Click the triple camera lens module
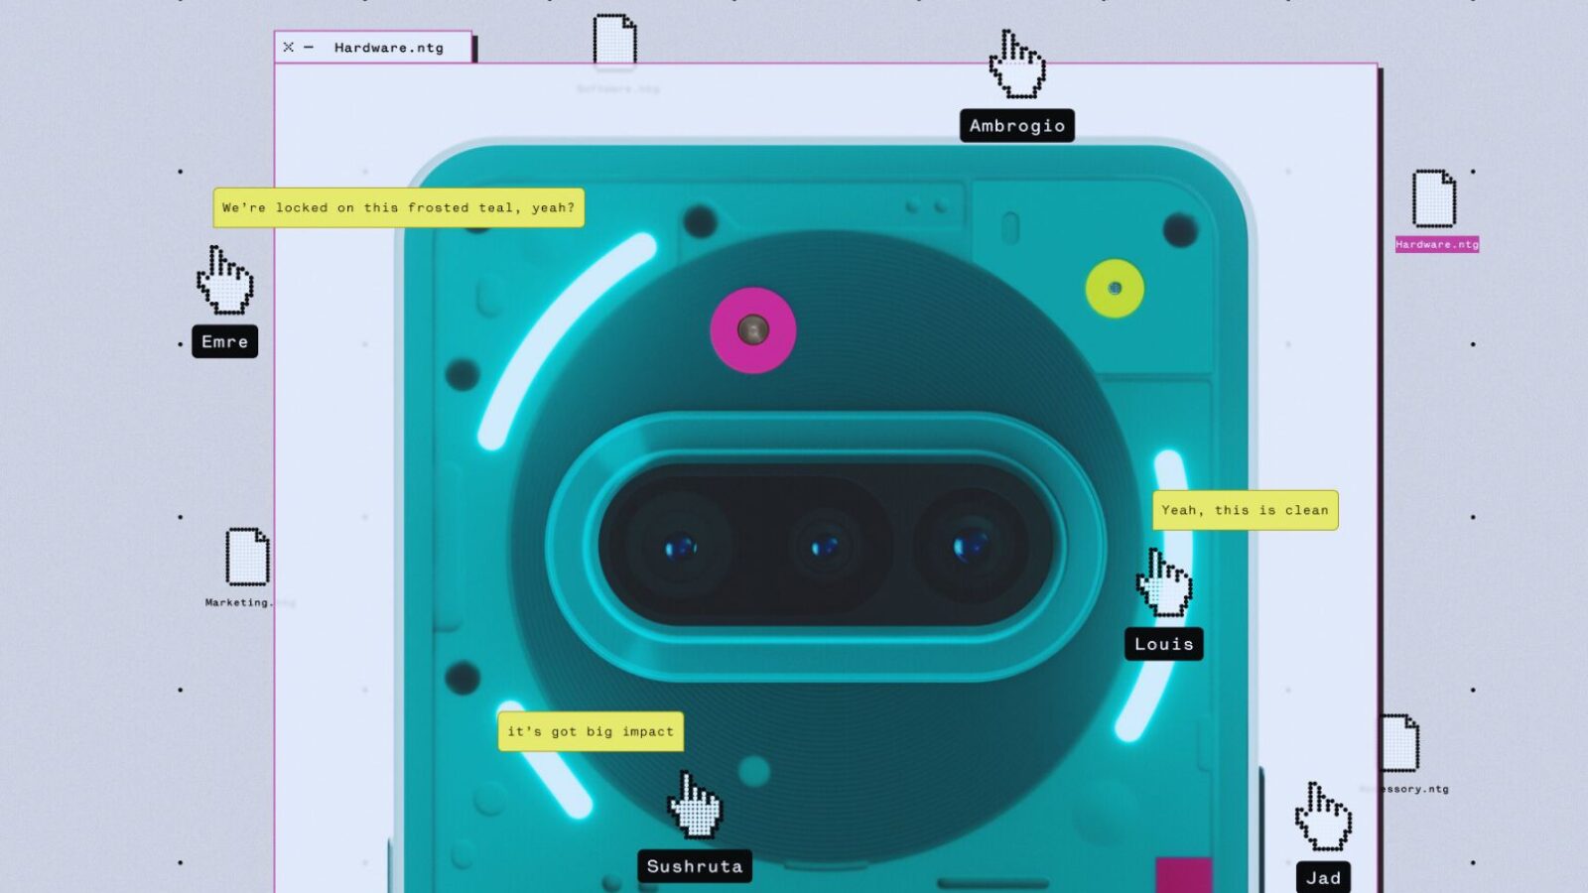Viewport: 1588px width, 893px height. pos(826,546)
